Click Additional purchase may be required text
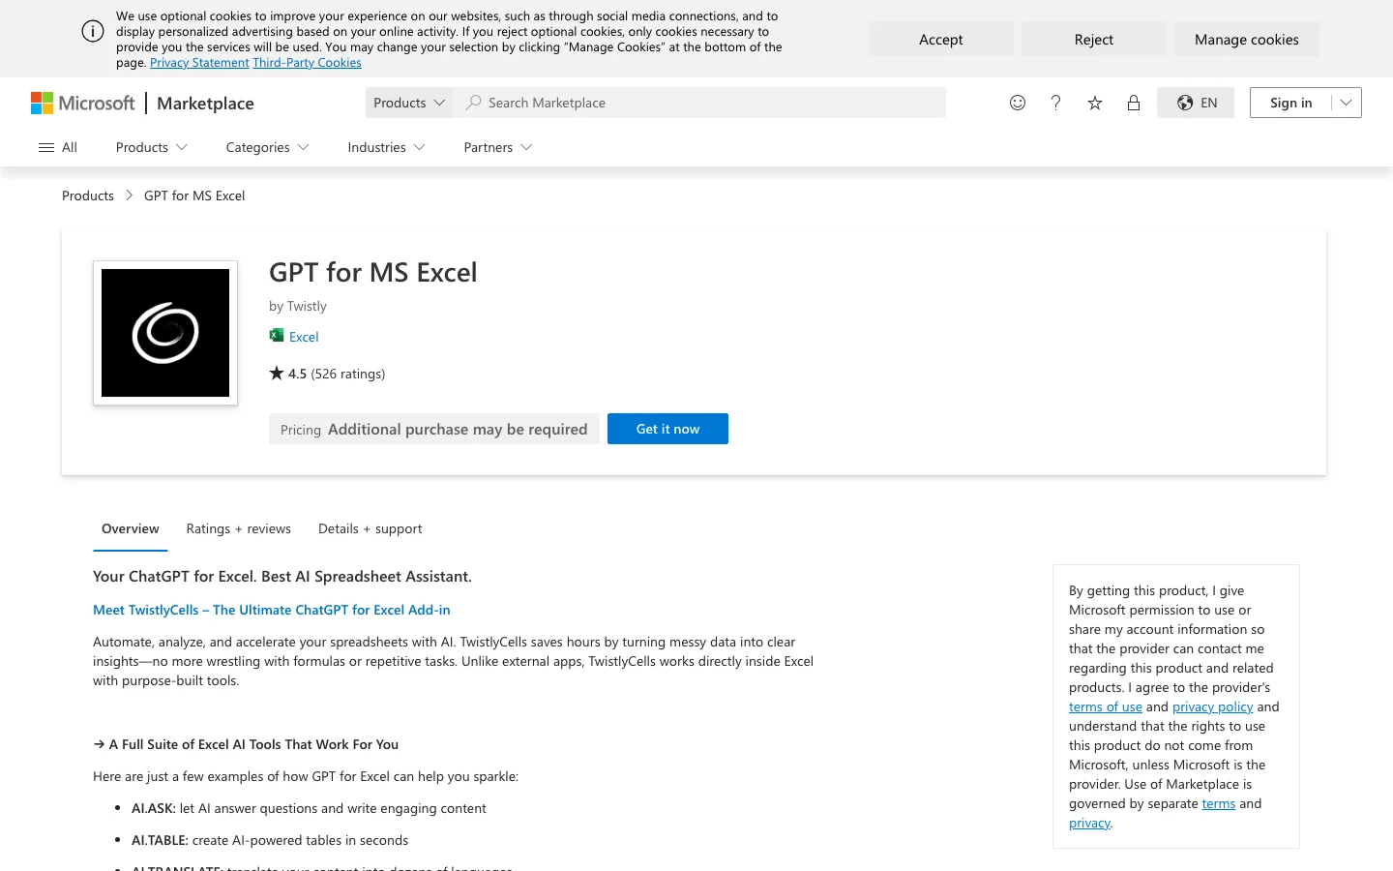1393x871 pixels. tap(458, 429)
